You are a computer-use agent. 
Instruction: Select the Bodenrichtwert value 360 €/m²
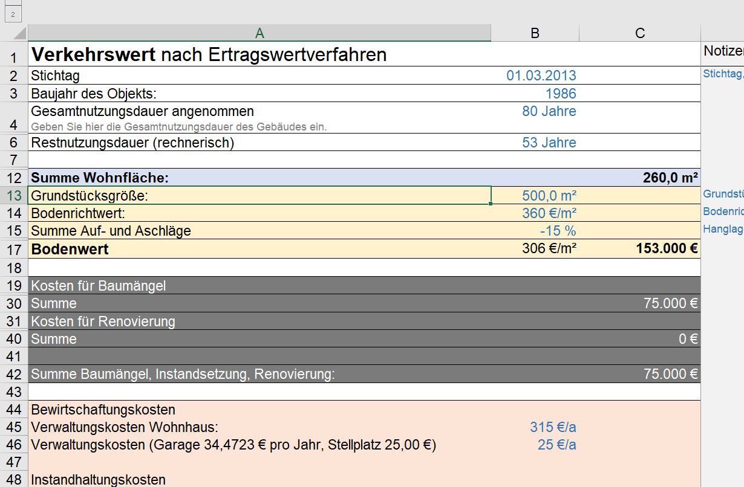pos(549,213)
